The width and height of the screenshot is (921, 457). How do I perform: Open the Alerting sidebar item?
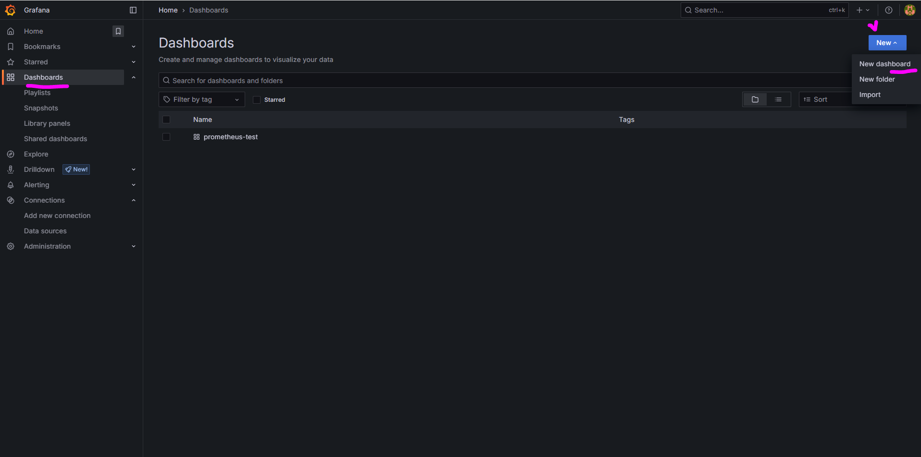37,185
